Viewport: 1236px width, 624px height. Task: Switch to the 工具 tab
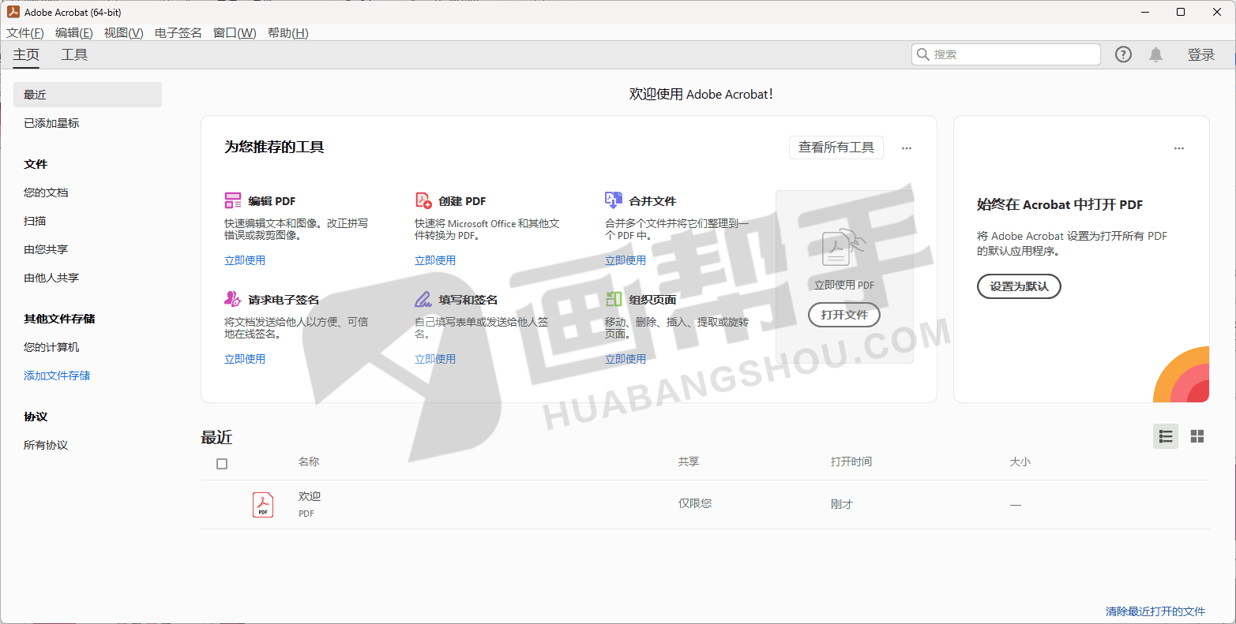pyautogui.click(x=74, y=54)
